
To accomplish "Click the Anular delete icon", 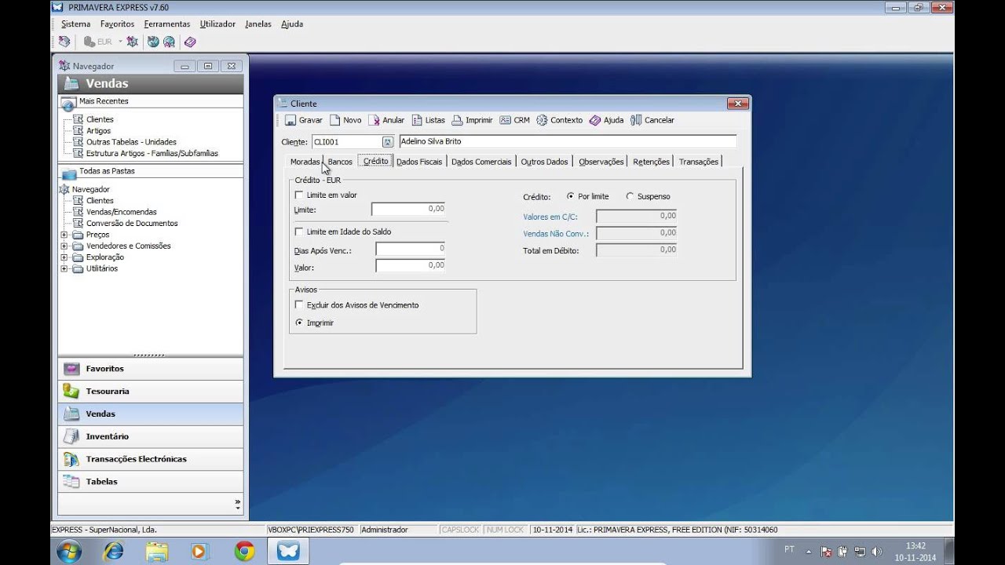I will coord(375,120).
